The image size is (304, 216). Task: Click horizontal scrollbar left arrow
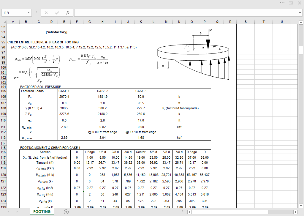click(189, 212)
